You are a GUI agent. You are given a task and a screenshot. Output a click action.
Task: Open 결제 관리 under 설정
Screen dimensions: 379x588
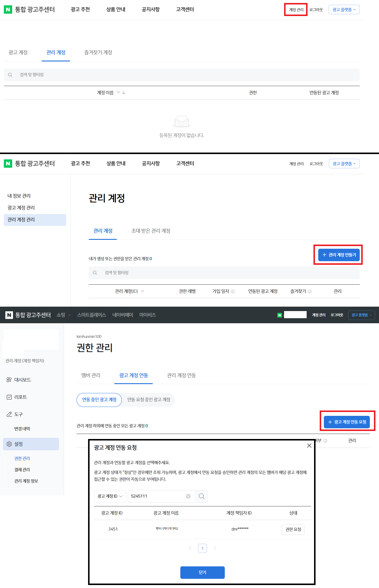click(x=22, y=470)
